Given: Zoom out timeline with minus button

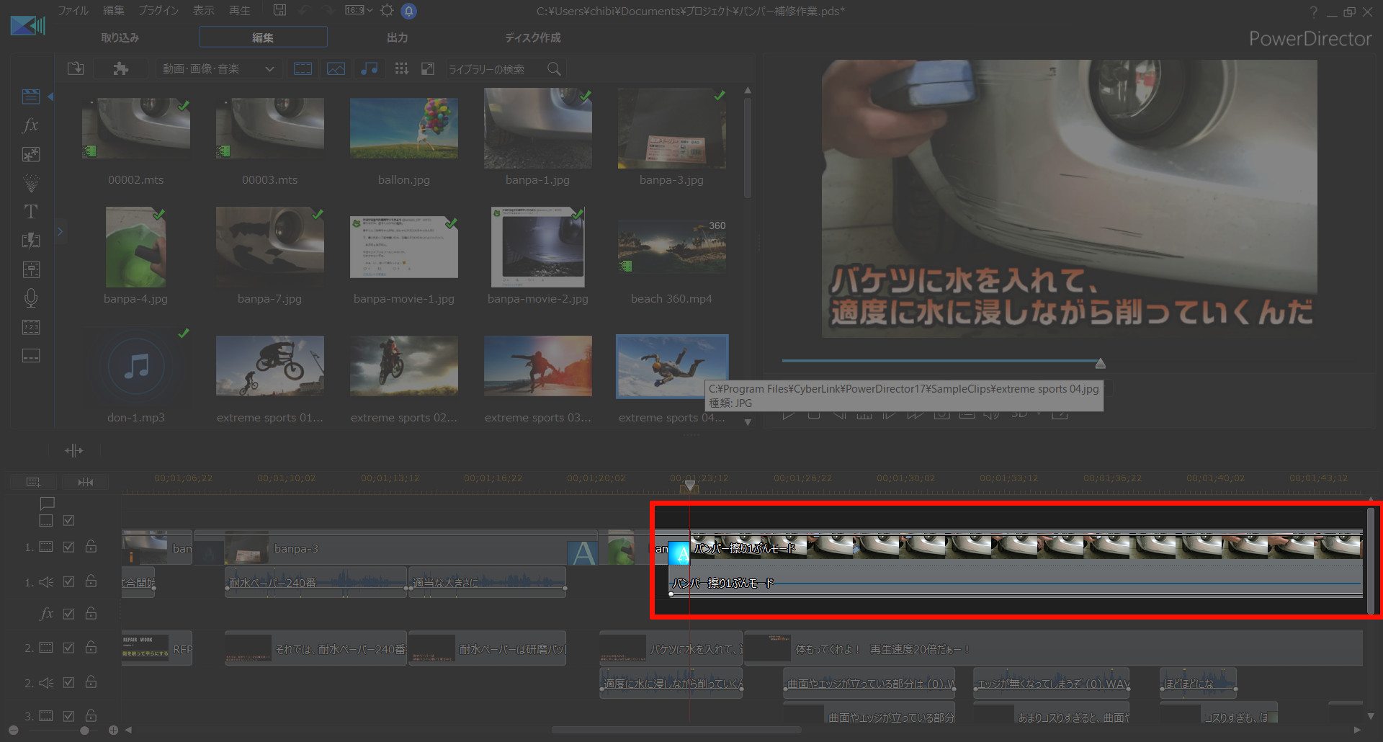Looking at the screenshot, I should [13, 730].
